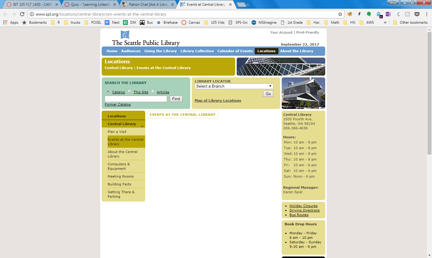Viewport: 432px width, 258px height.
Task: Open the Your Account link
Action: point(281,32)
